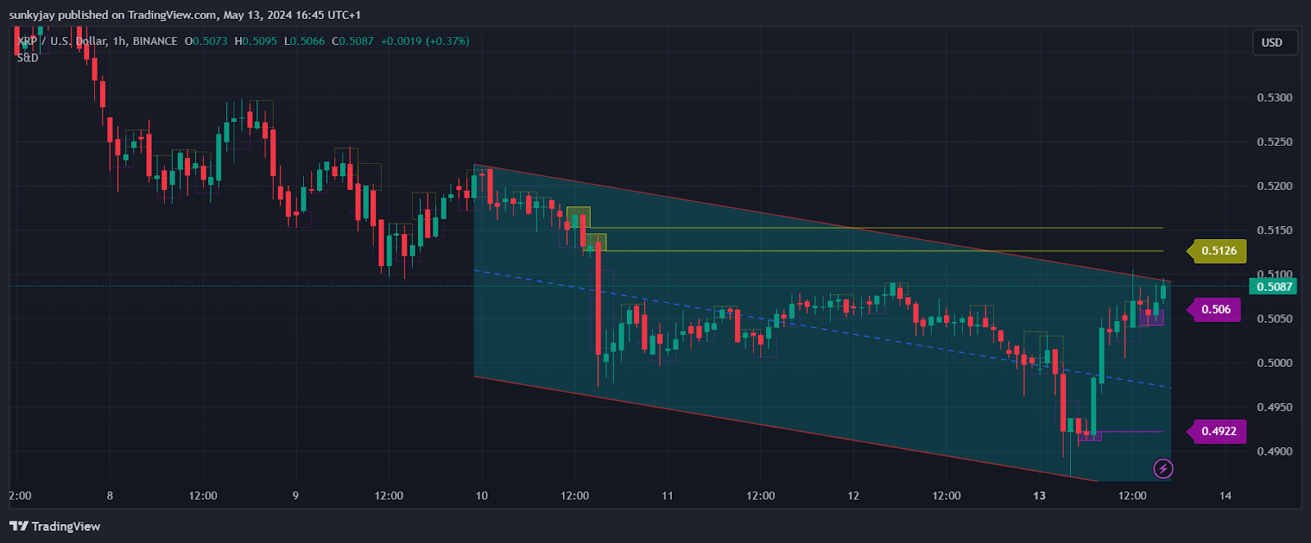Click date label 9 on time axis
Image resolution: width=1311 pixels, height=543 pixels.
pos(296,495)
